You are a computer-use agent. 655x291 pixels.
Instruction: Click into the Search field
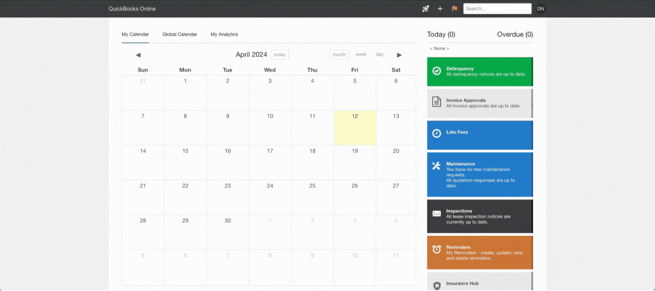(497, 8)
